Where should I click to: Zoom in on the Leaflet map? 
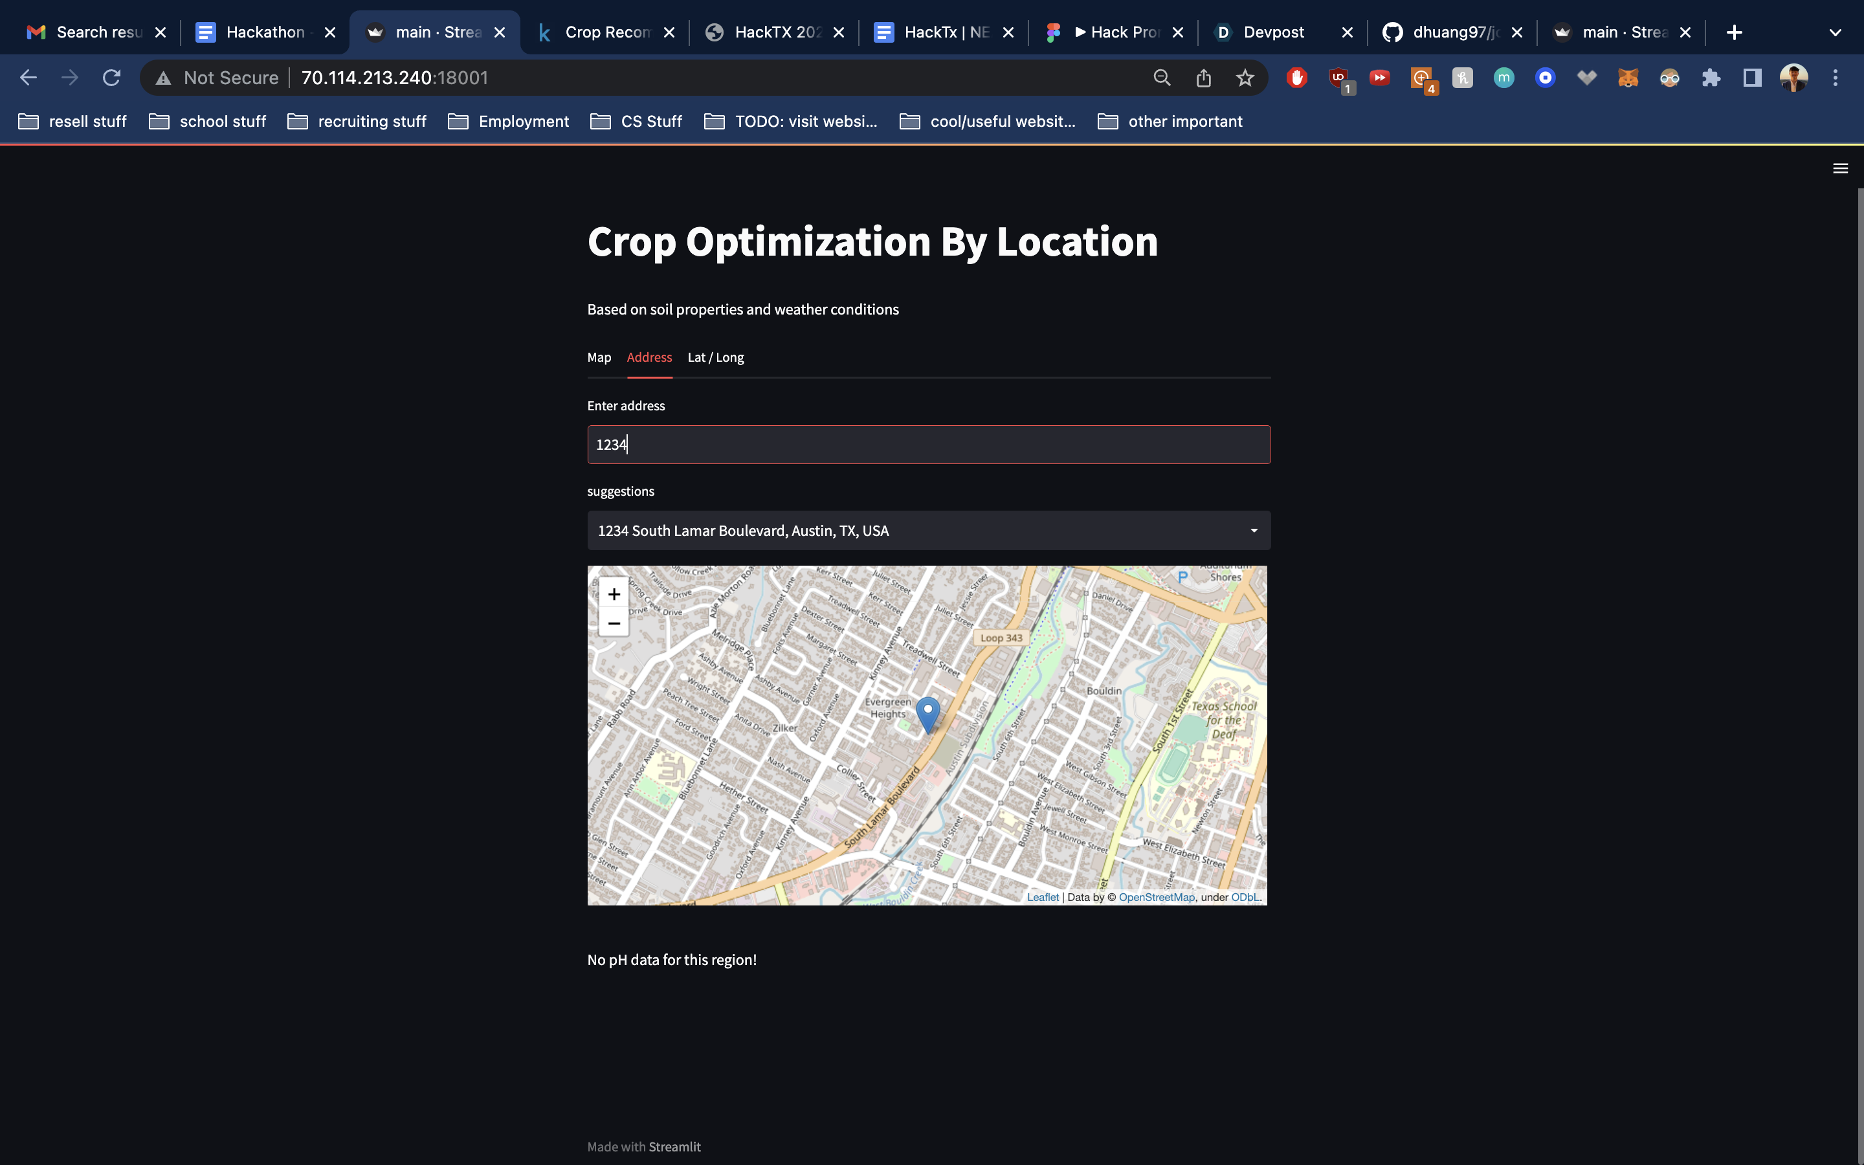613,594
